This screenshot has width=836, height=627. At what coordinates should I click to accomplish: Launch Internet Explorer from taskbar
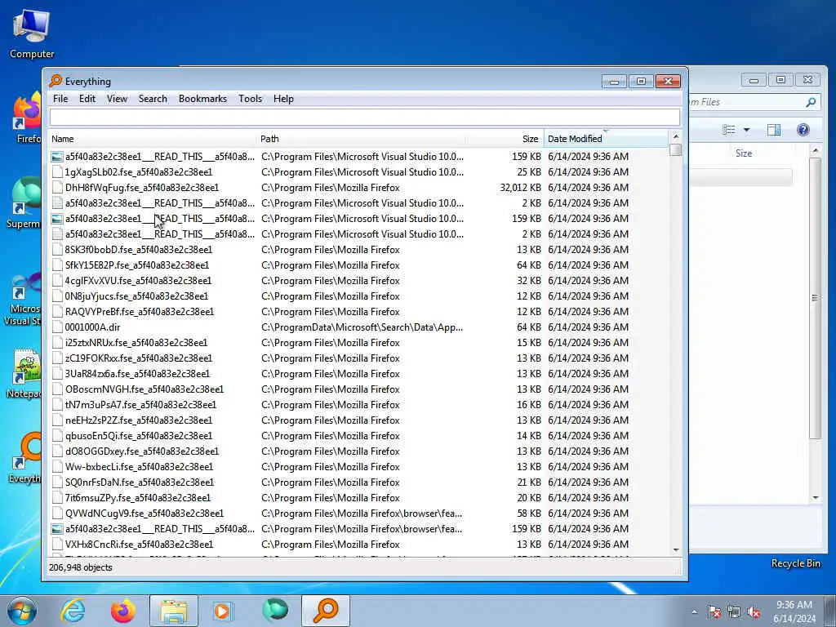click(x=72, y=611)
